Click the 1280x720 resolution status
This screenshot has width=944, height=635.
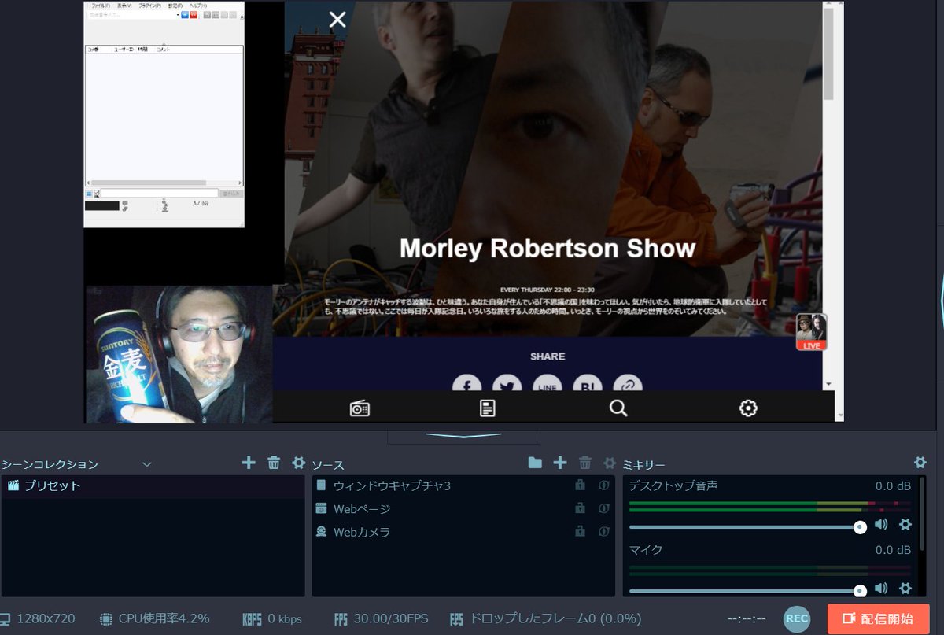coord(38,618)
